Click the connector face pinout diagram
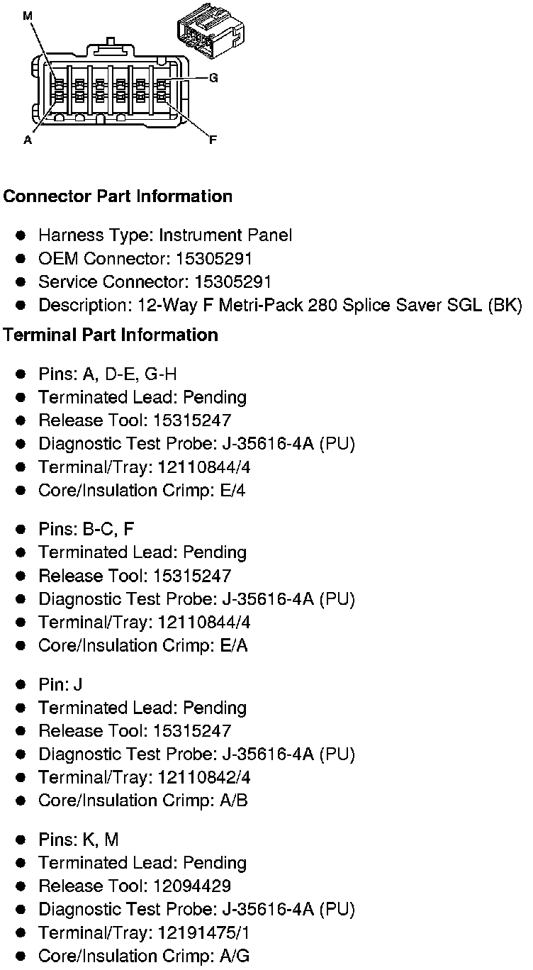Screen dimensions: 533x970 pos(109,87)
